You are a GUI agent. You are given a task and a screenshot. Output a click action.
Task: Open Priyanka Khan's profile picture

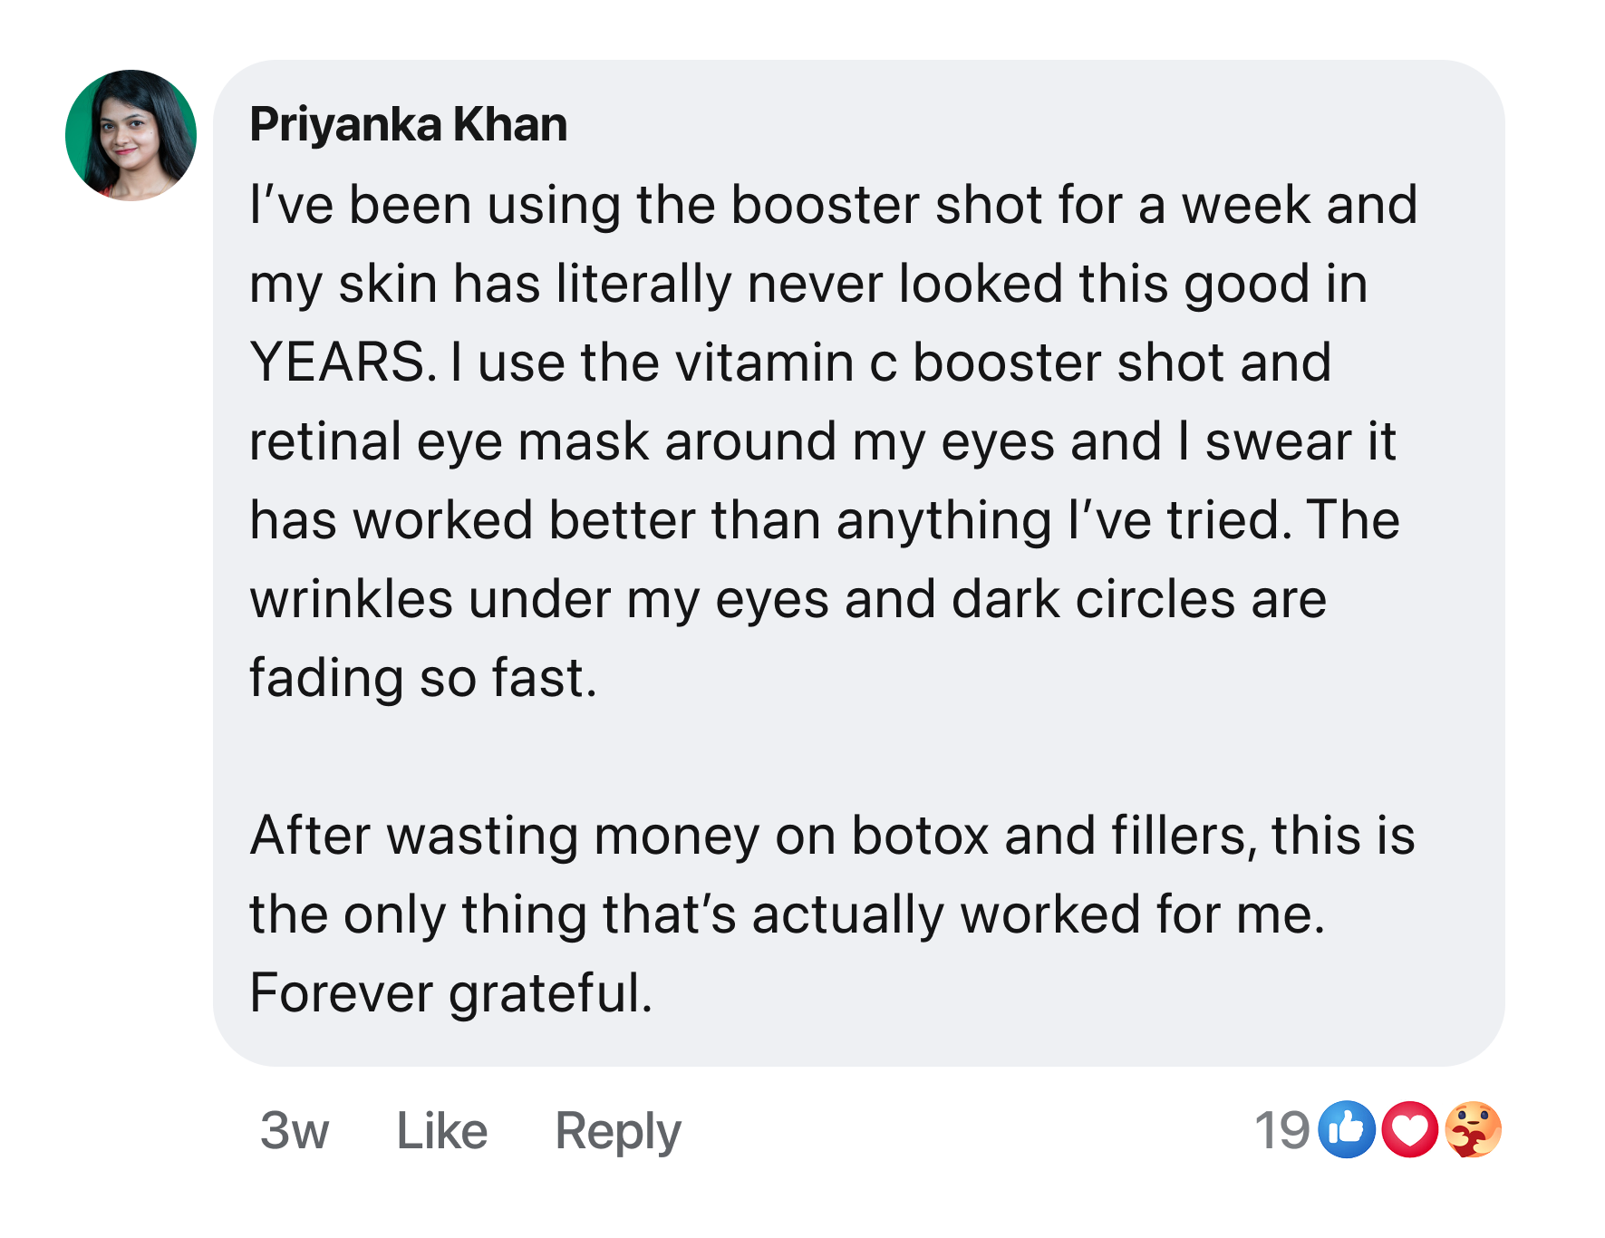pyautogui.click(x=131, y=135)
